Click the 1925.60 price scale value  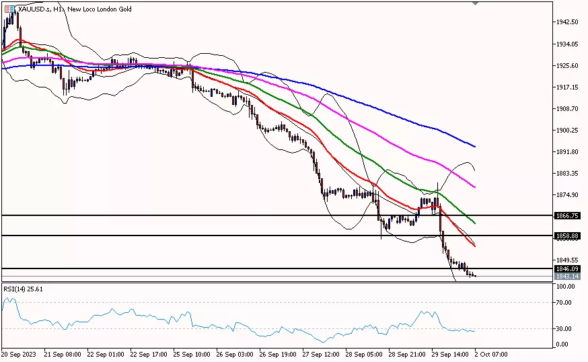pyautogui.click(x=567, y=66)
